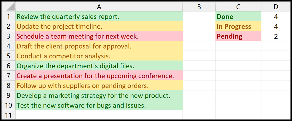Click the column C header
The image size is (292, 121).
[x=238, y=7]
